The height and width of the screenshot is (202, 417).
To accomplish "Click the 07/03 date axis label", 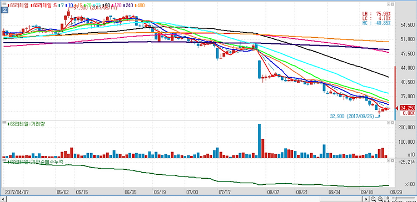I will click(192, 191).
